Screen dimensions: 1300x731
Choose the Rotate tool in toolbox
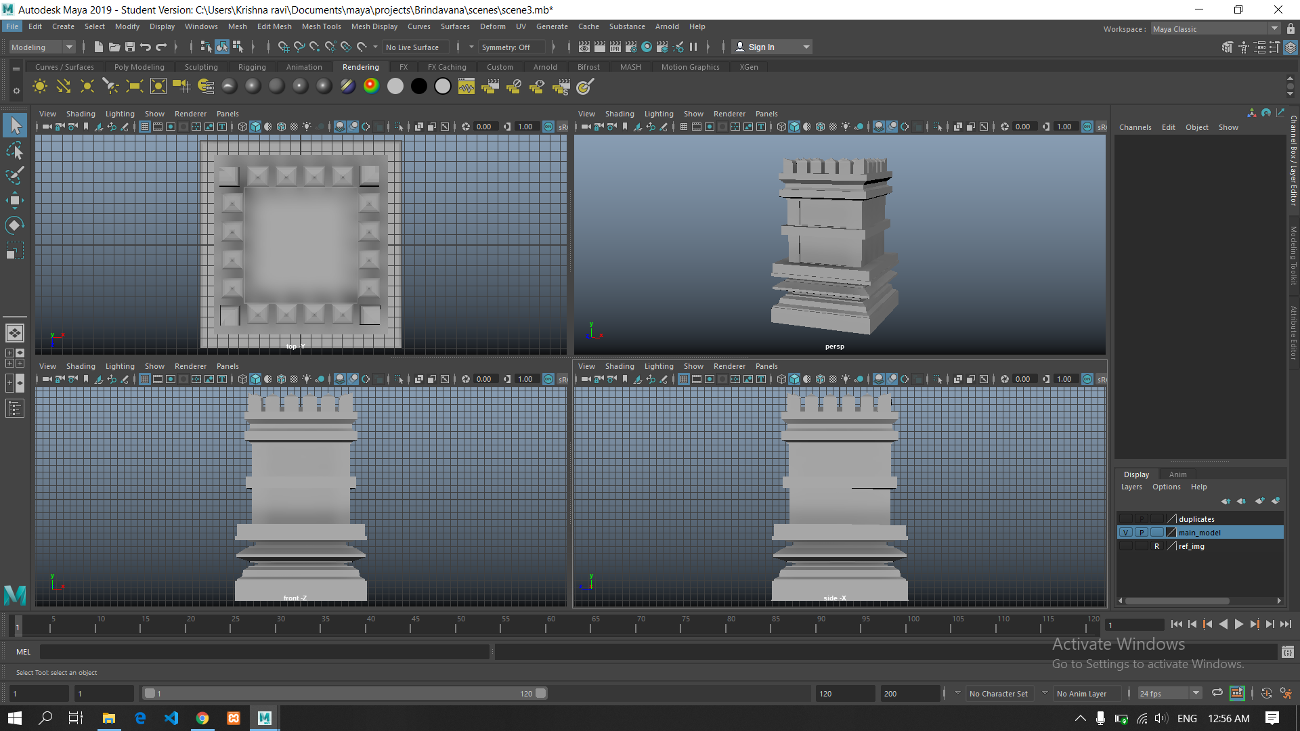pyautogui.click(x=15, y=225)
